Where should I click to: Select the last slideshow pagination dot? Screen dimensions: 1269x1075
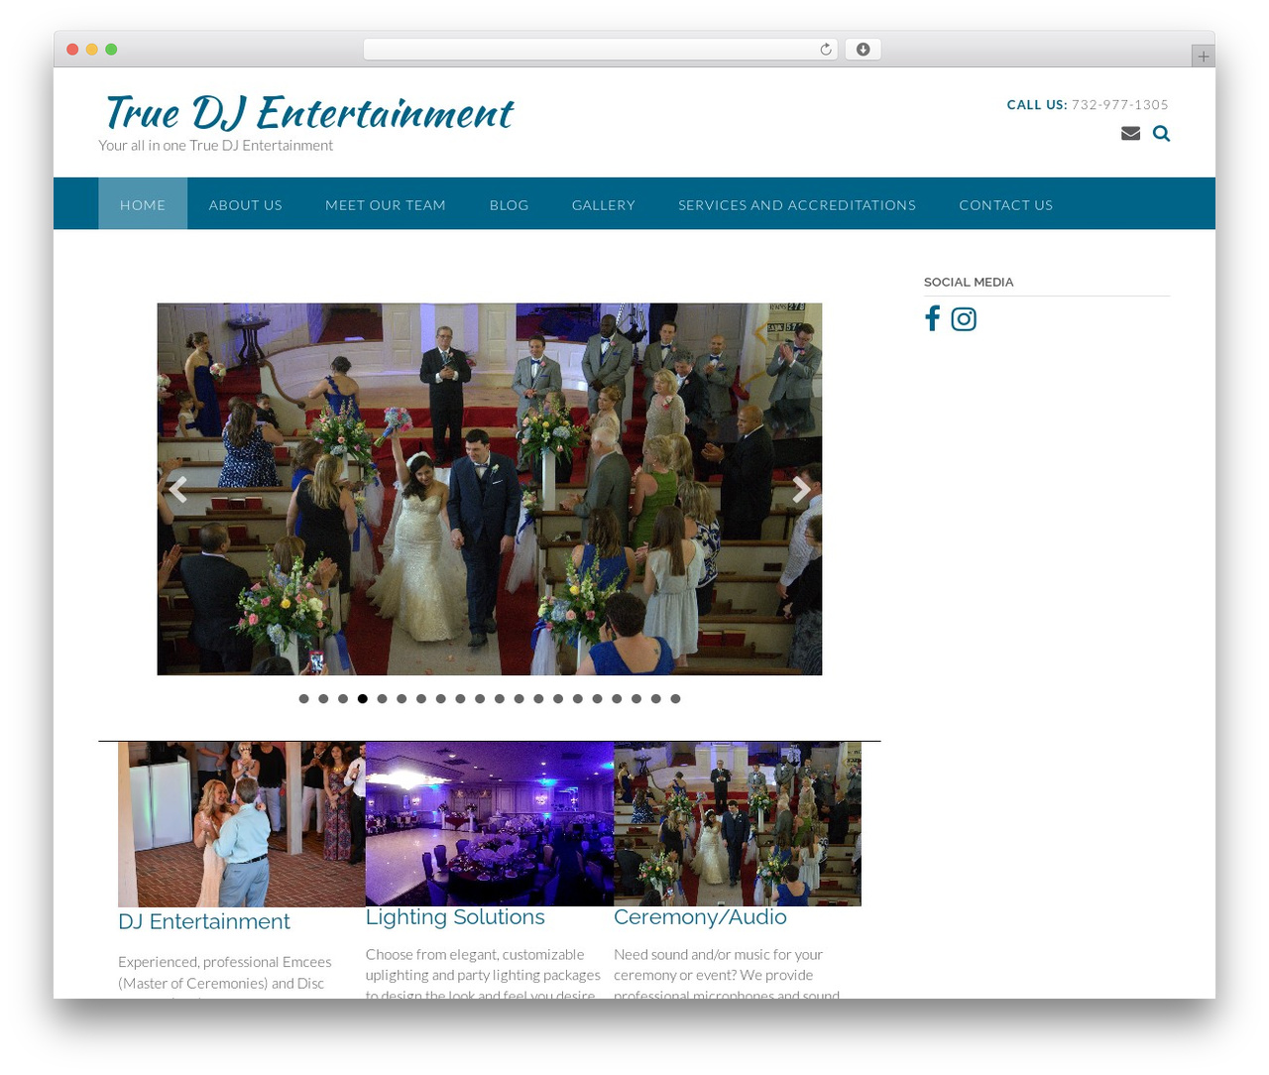pyautogui.click(x=675, y=699)
